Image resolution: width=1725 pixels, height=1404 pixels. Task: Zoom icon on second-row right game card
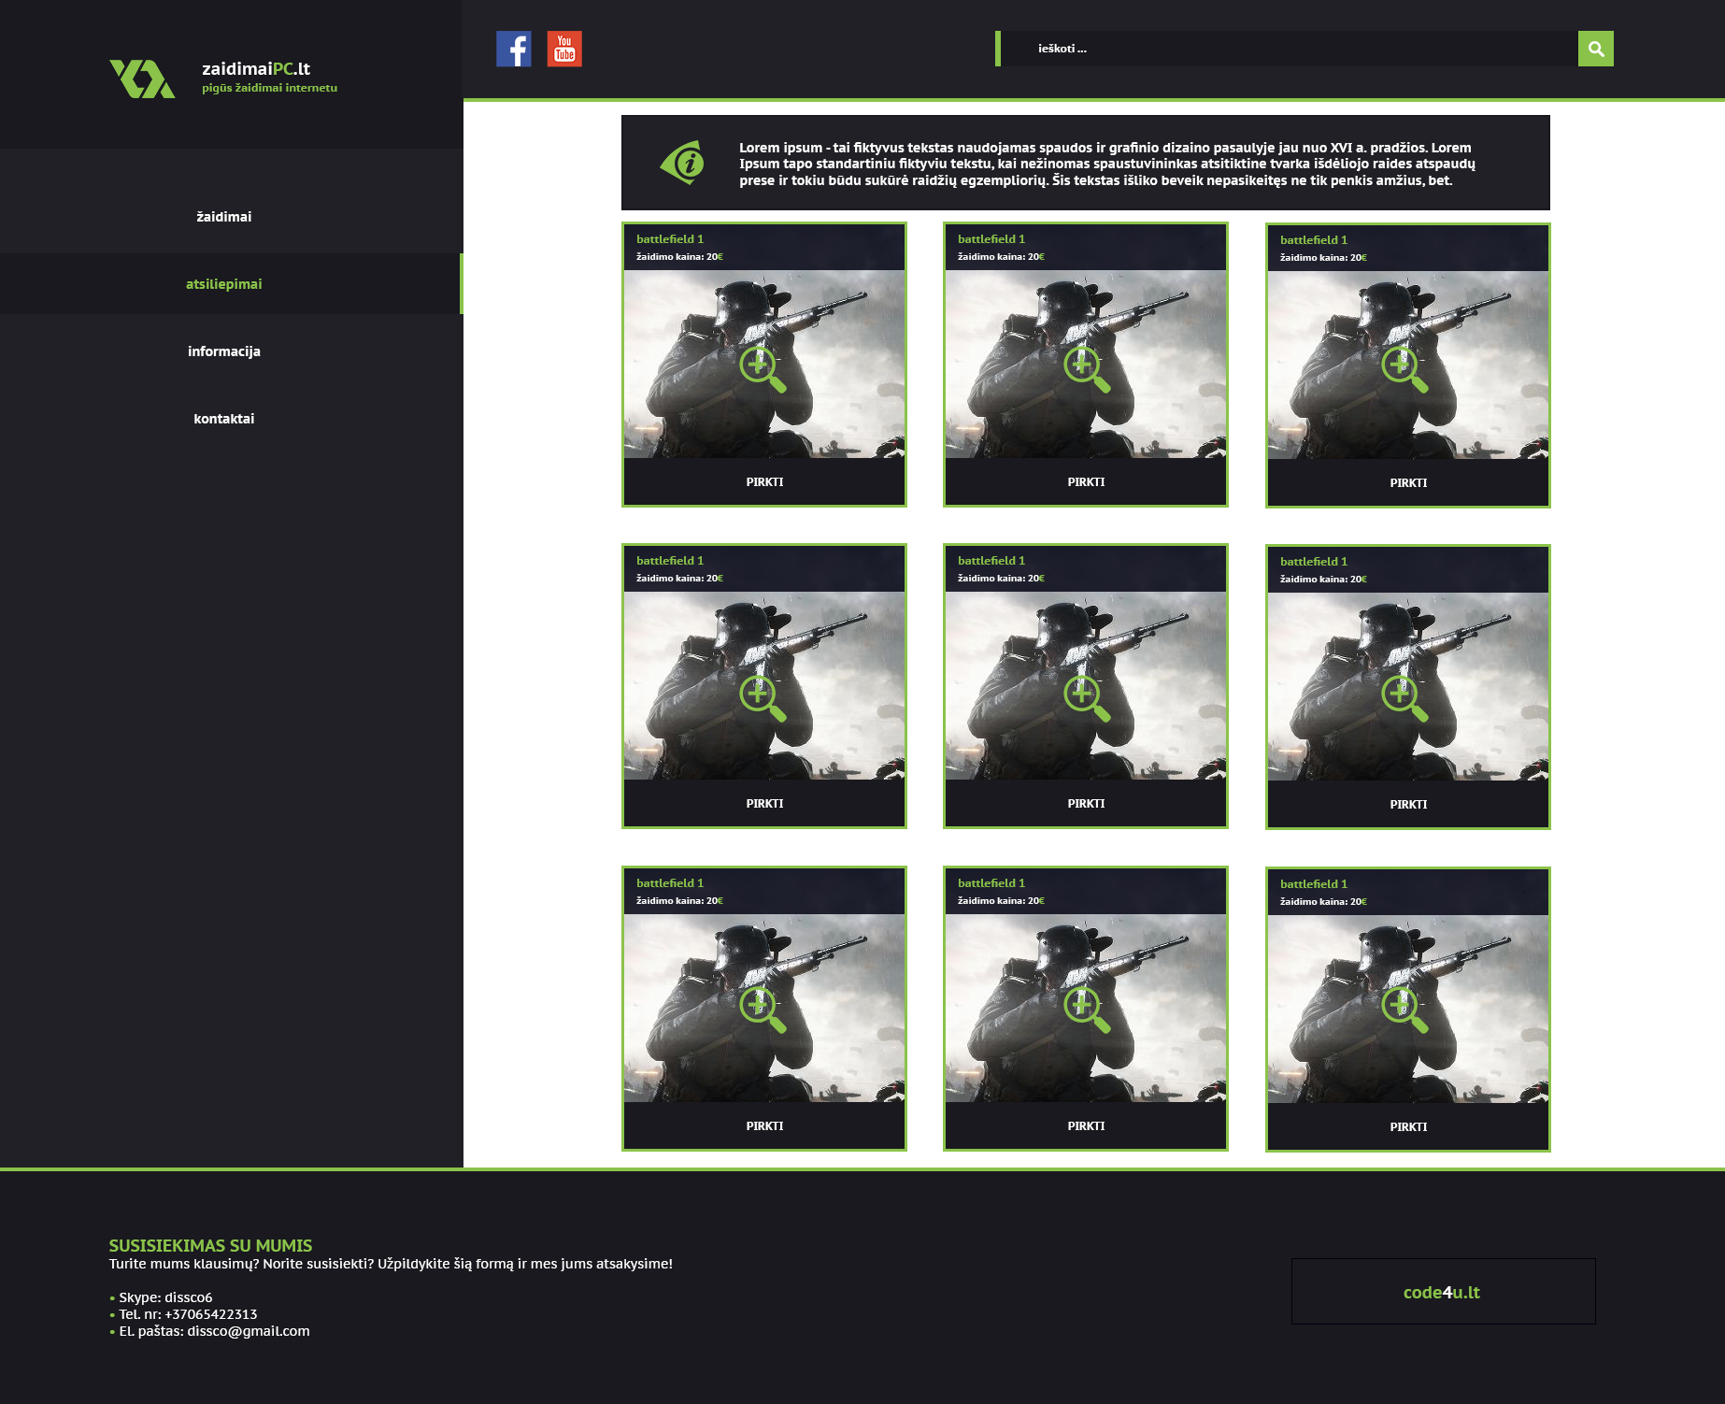coord(1404,698)
